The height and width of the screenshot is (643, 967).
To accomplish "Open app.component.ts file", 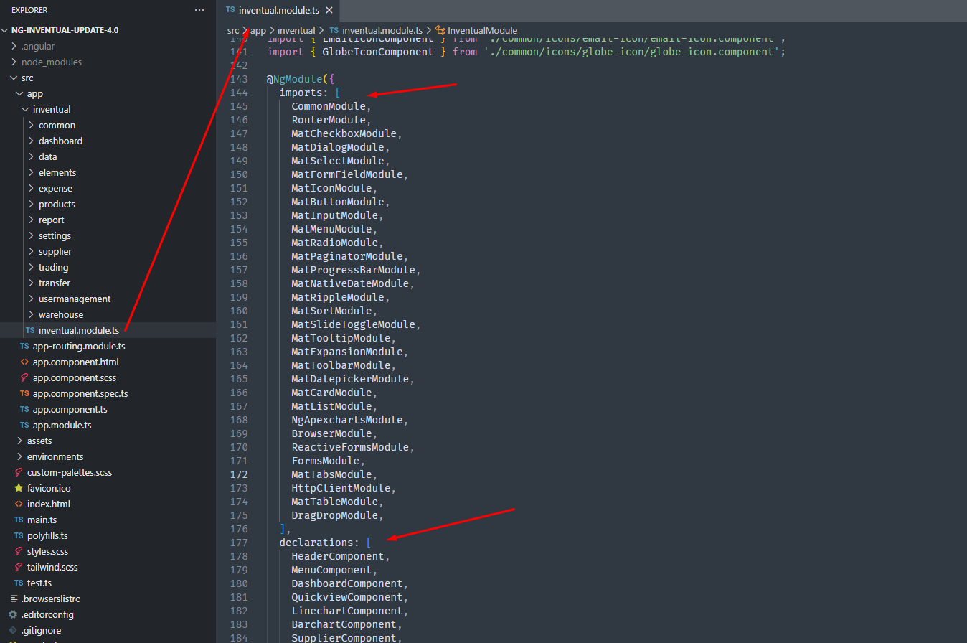I will [108, 409].
